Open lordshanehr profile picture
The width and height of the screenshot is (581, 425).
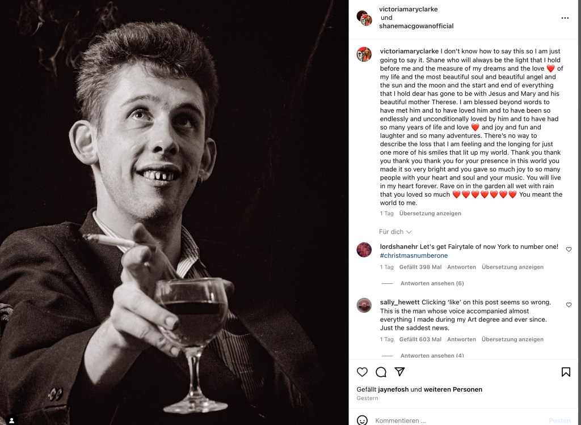364,249
